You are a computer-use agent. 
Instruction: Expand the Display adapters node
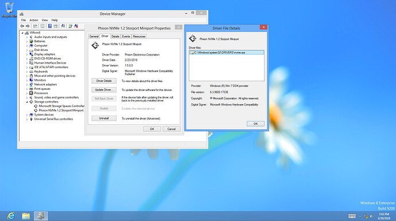click(x=27, y=54)
